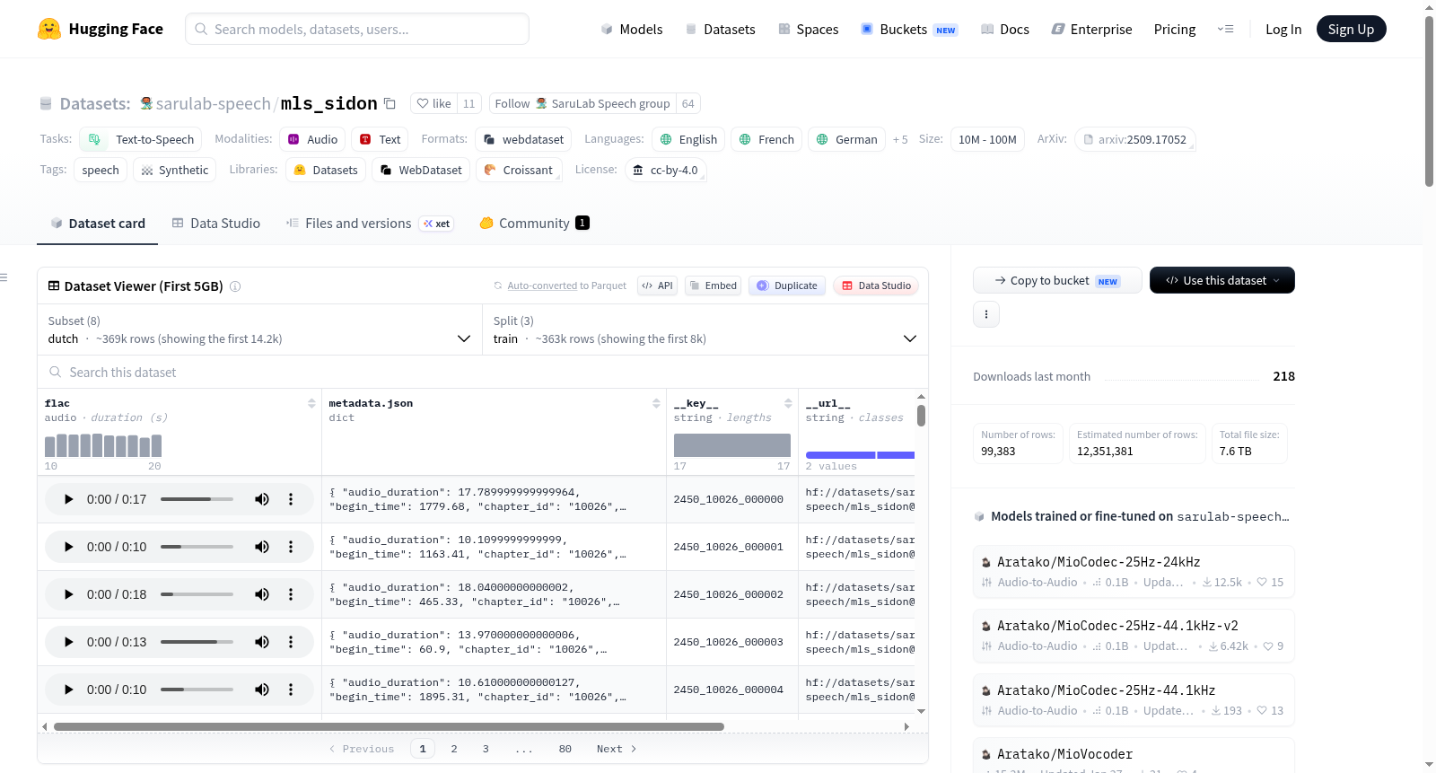Open the vertical three-dot dataset menu
This screenshot has width=1436, height=773.
986,314
